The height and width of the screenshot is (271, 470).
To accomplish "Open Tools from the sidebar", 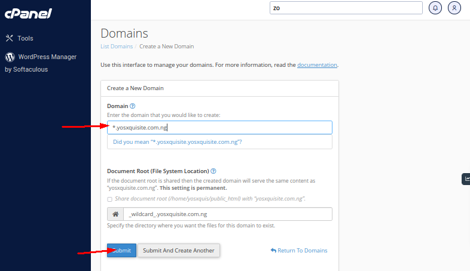I will coord(19,38).
